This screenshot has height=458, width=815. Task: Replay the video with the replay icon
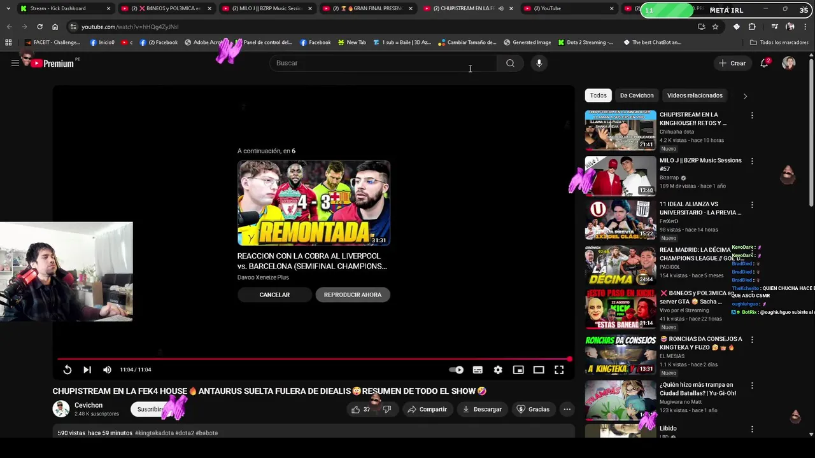67,370
